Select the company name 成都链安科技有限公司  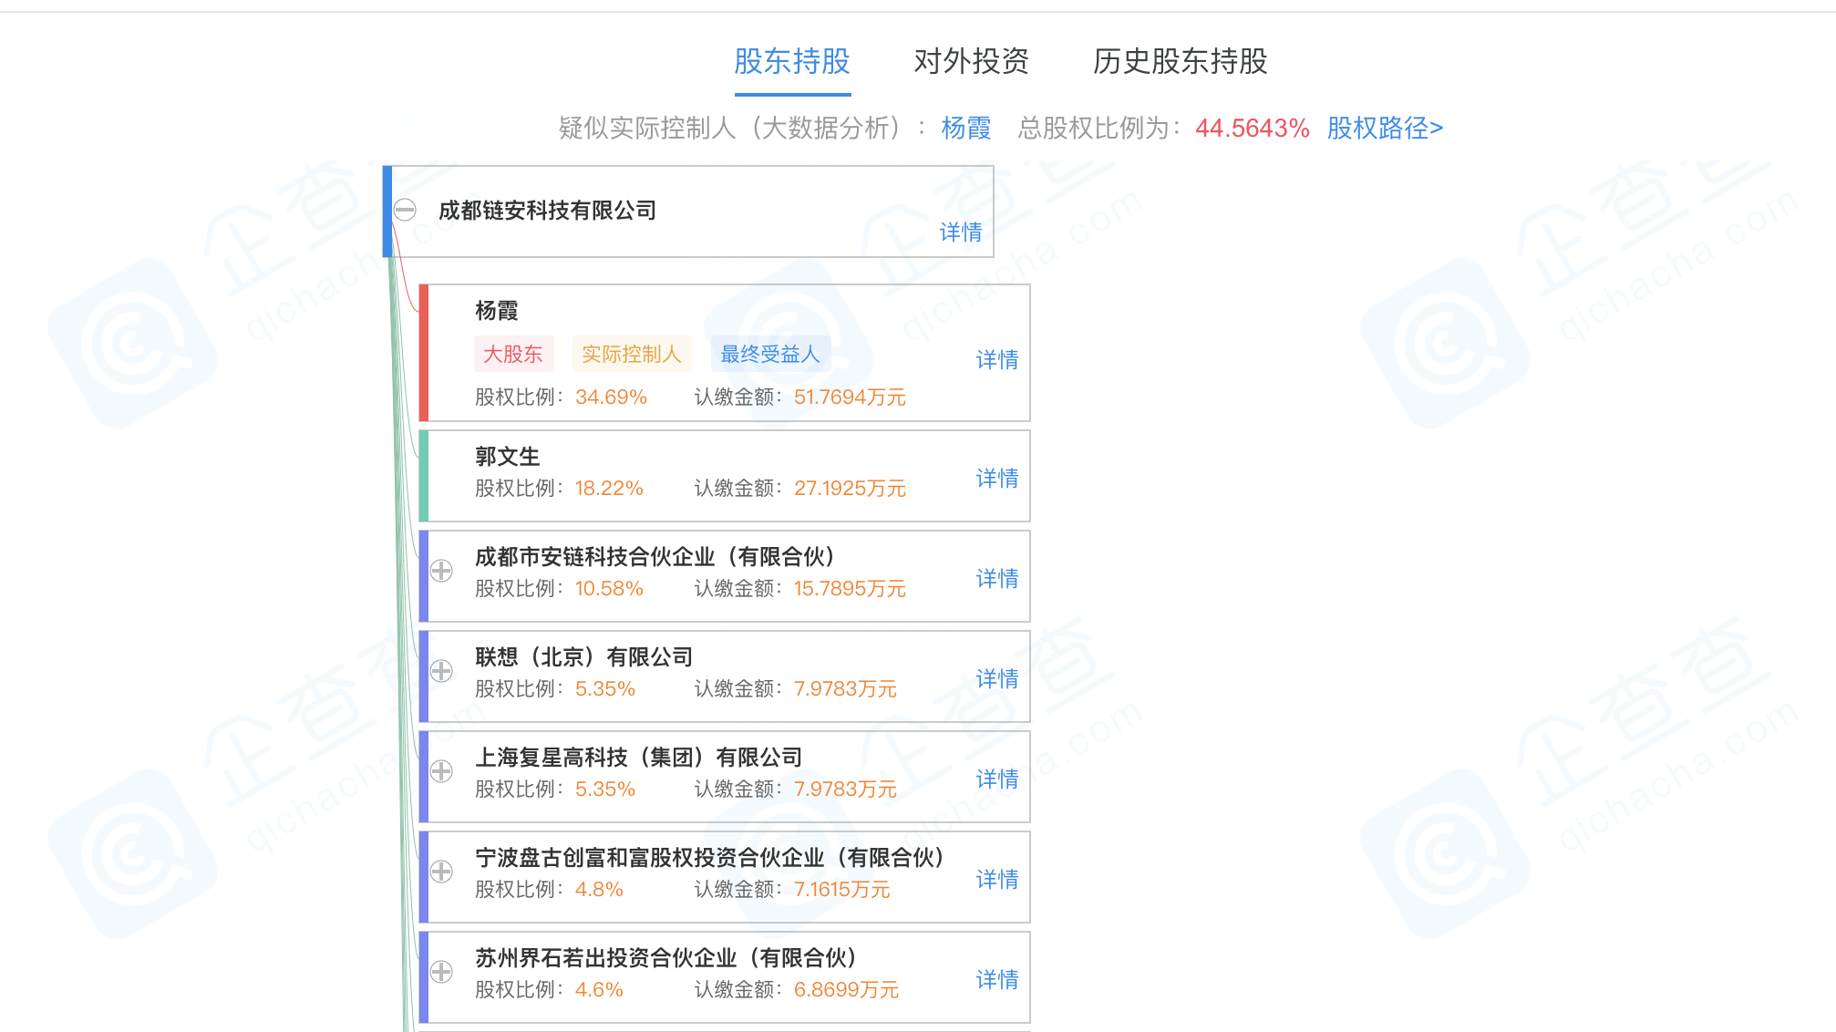click(x=548, y=211)
